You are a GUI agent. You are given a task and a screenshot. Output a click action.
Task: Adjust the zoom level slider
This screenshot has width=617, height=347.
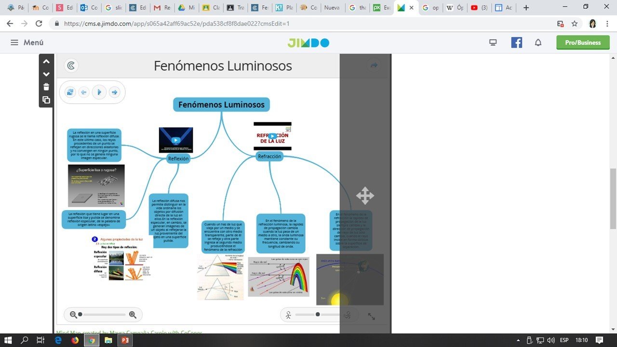[x=103, y=315]
